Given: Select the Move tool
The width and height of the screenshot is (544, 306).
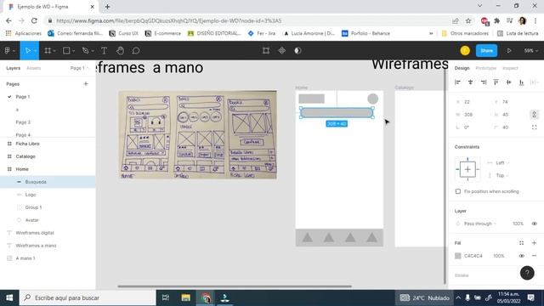Looking at the screenshot, I should pyautogui.click(x=28, y=51).
